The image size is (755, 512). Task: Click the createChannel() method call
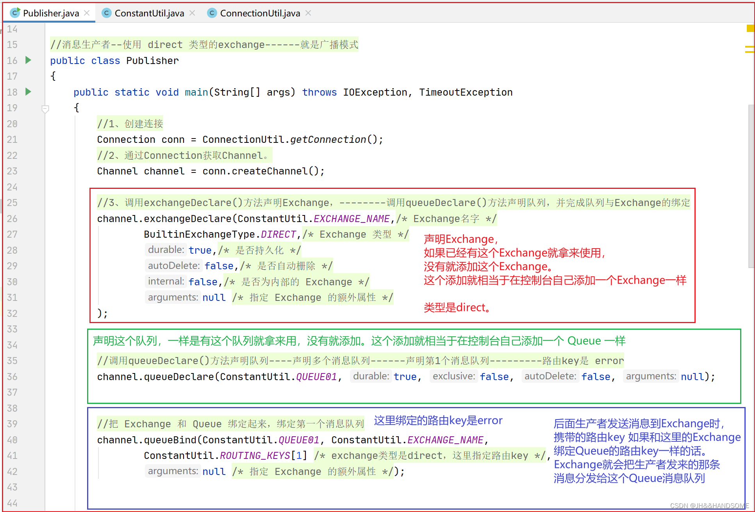click(x=275, y=171)
